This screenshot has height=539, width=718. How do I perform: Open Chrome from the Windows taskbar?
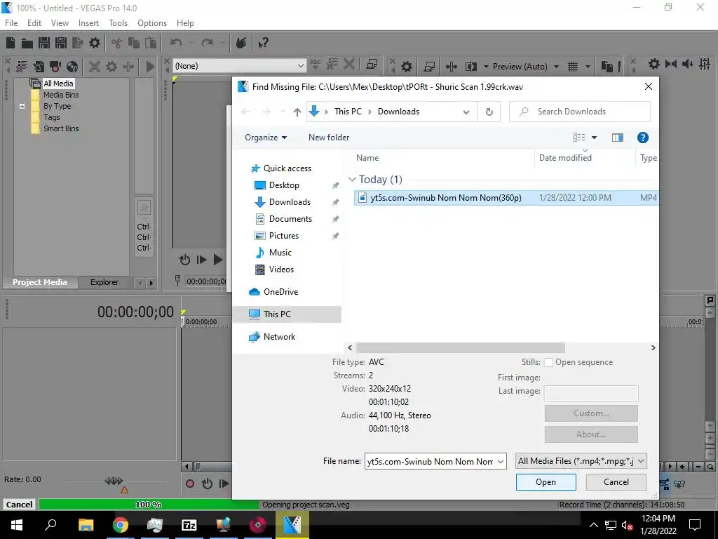pos(121,524)
